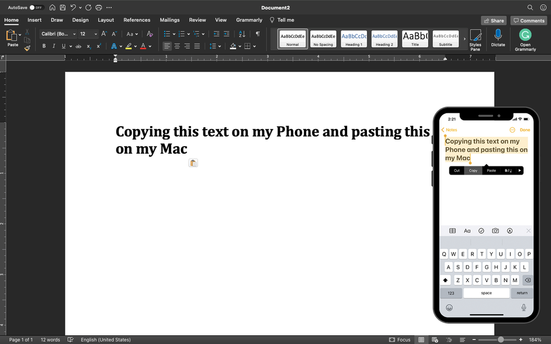Image resolution: width=551 pixels, height=344 pixels.
Task: Toggle Bold formatting
Action: tap(44, 46)
